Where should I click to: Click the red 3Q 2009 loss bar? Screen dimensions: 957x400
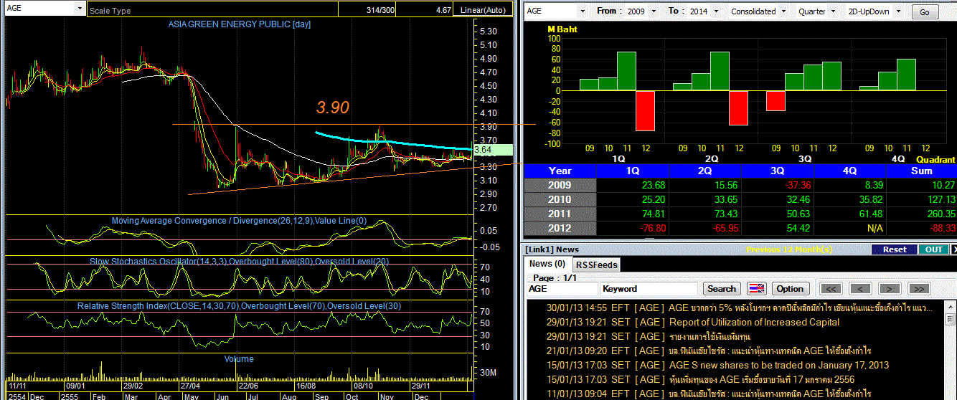[x=775, y=100]
